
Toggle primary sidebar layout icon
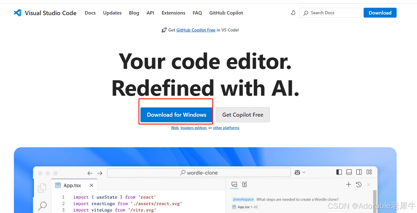coord(339,172)
